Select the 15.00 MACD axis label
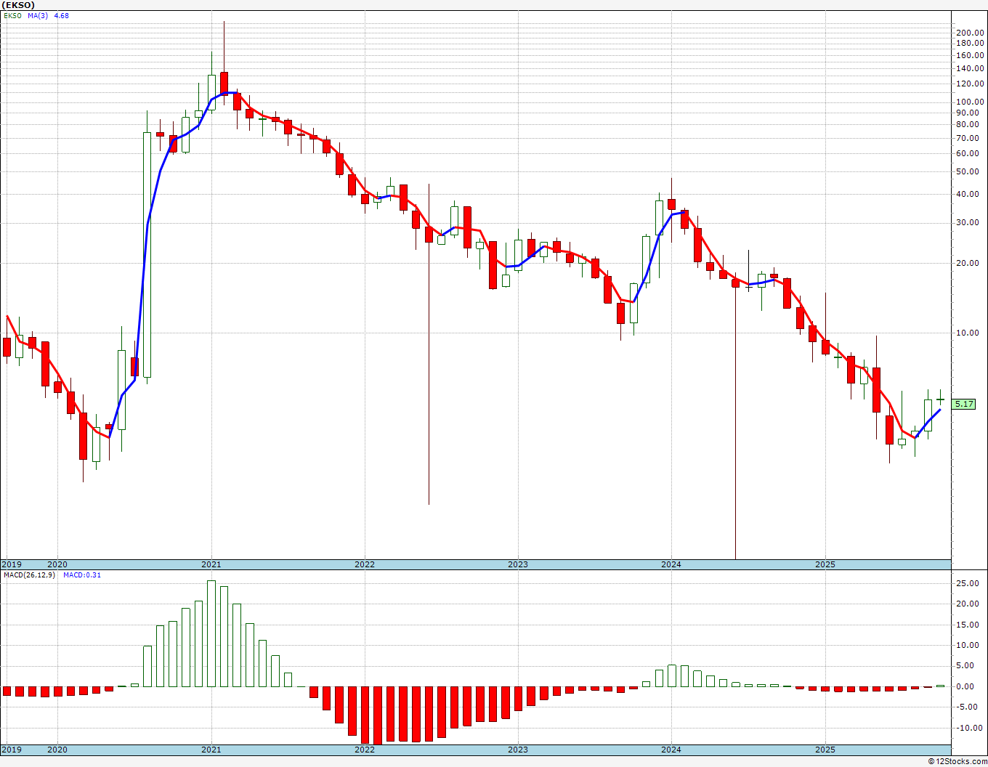Viewport: 988px width, 767px height. (x=968, y=625)
